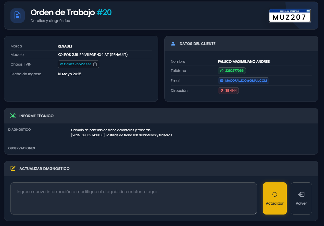
Task: Click the Volver button
Action: 301,198
